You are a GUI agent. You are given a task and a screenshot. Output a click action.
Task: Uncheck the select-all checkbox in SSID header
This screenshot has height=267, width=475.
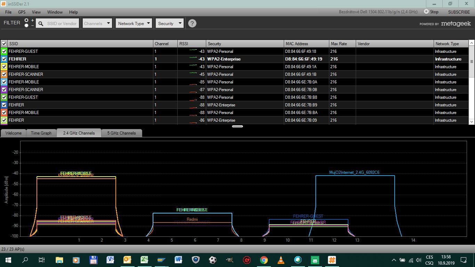(x=4, y=44)
